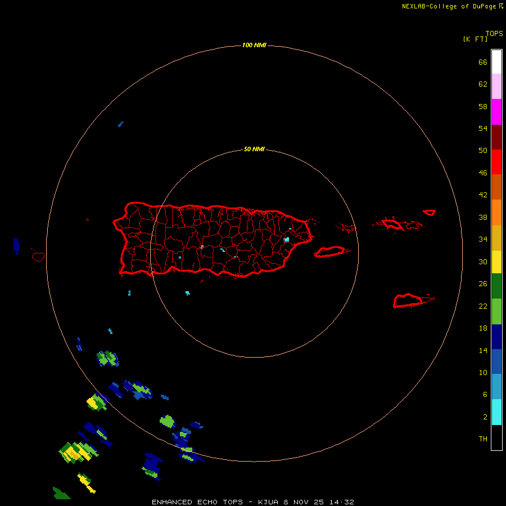Click the 'TOPS' legend title
Screen dimensions: 506x506
click(x=494, y=34)
